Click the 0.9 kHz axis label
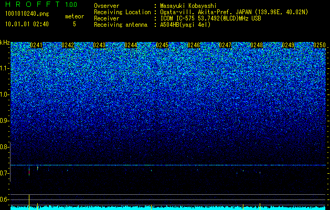 click(5, 121)
